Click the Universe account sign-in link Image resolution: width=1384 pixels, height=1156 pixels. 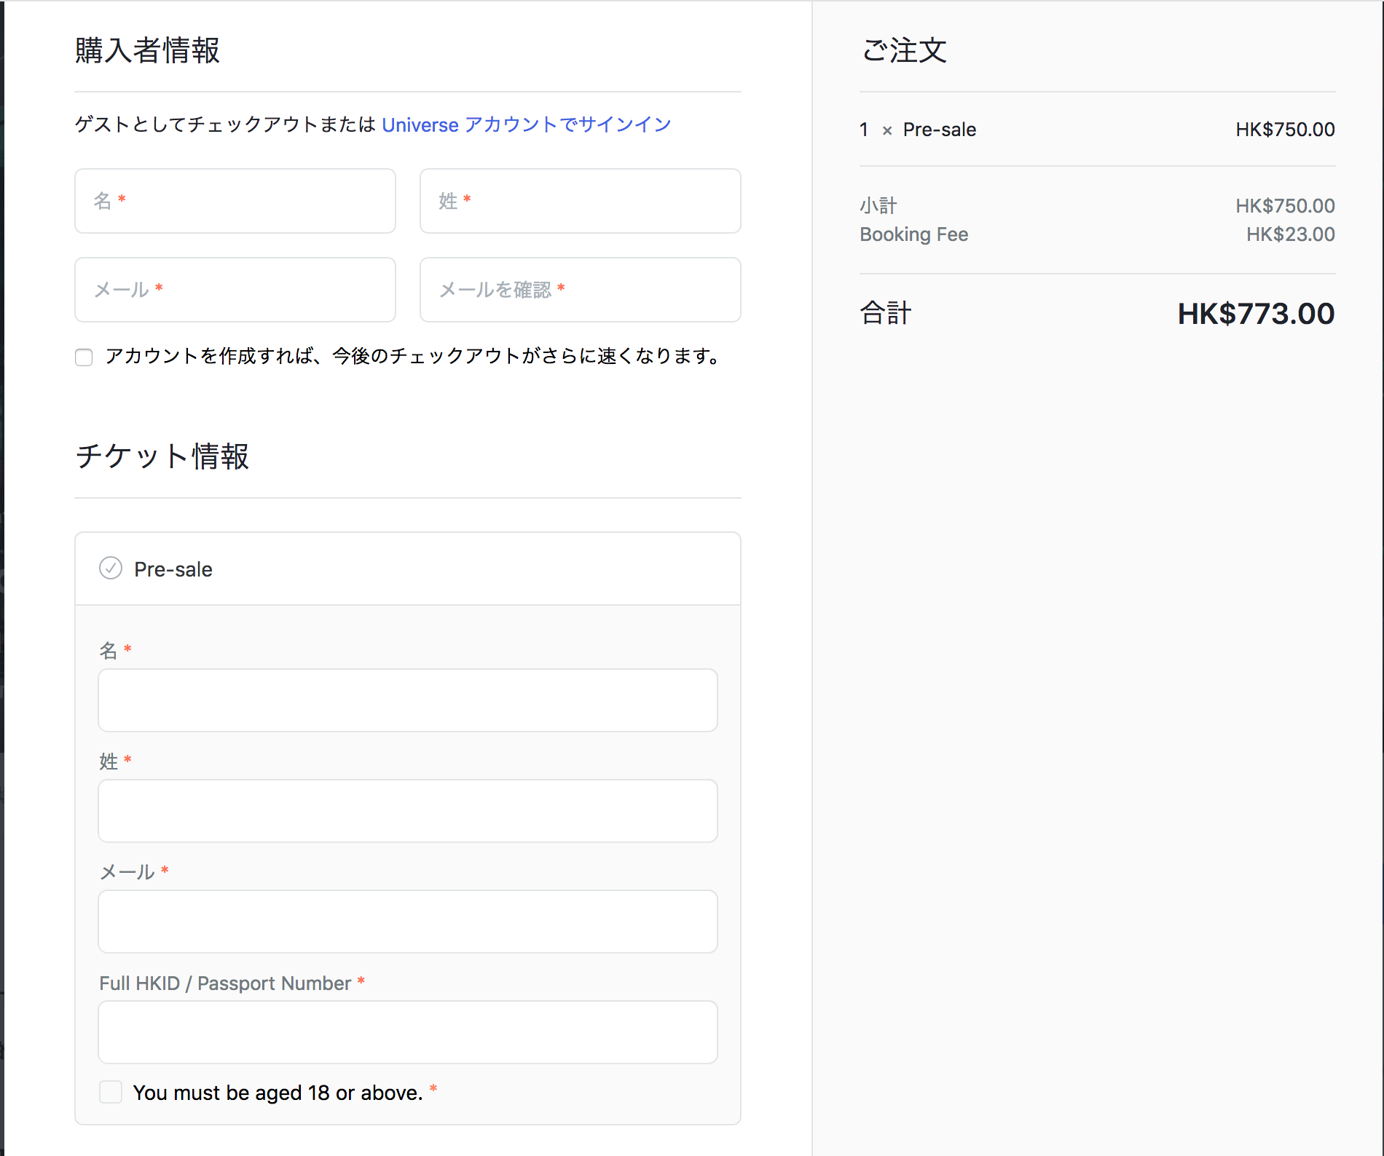526,124
